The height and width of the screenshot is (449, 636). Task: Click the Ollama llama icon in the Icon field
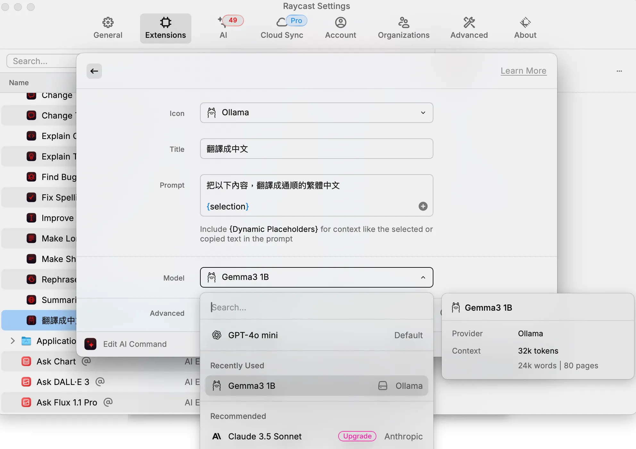(x=212, y=113)
